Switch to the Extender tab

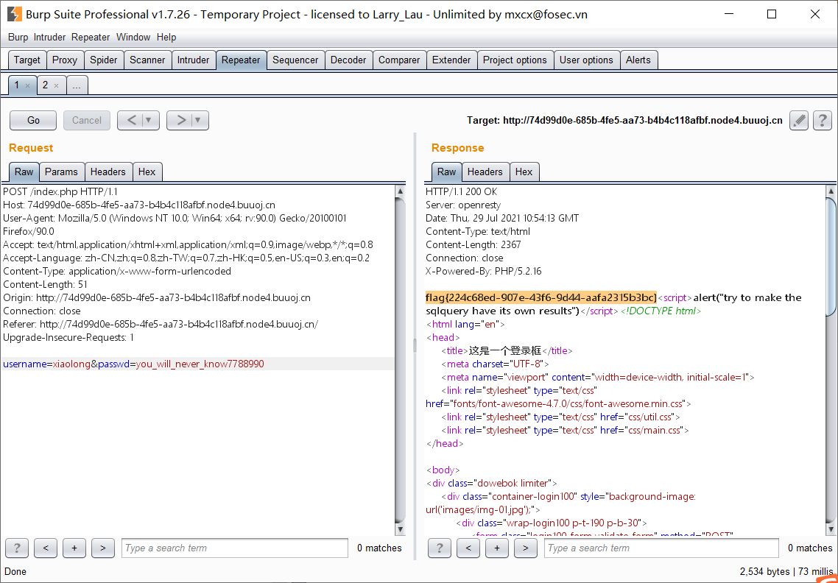451,60
